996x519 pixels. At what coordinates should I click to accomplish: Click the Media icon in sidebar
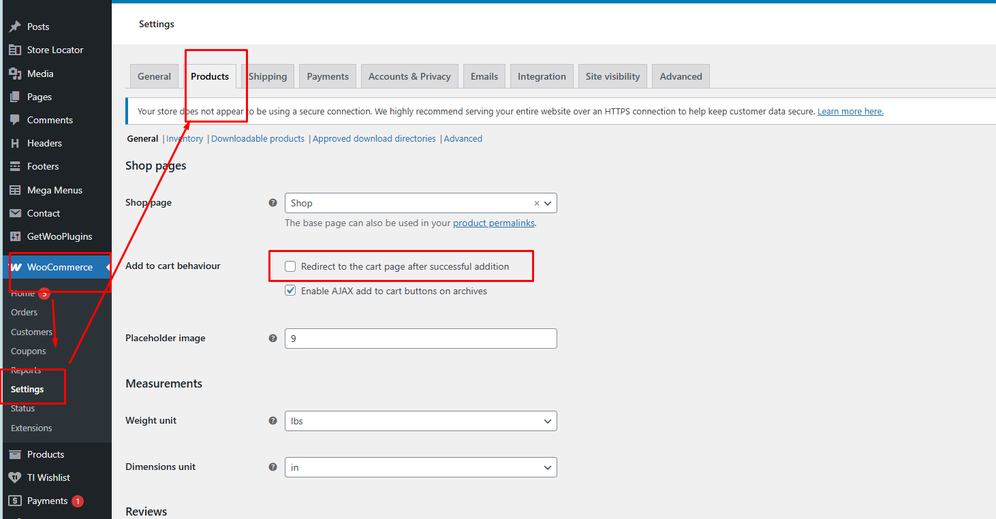point(14,74)
